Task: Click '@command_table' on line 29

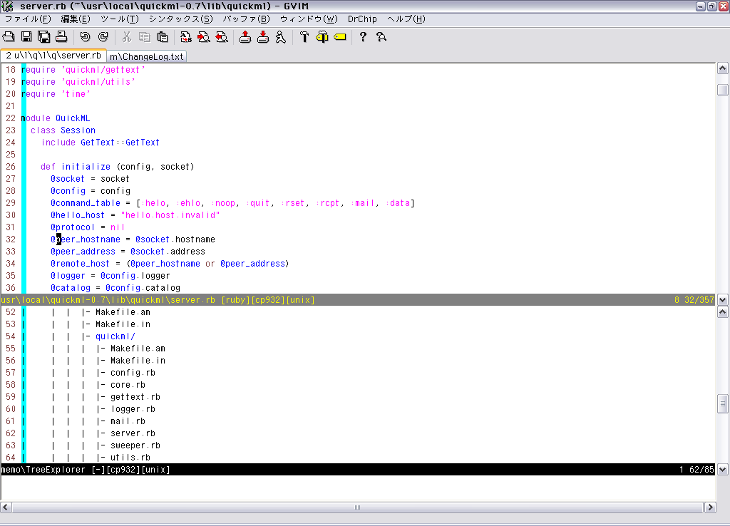Action: click(86, 203)
